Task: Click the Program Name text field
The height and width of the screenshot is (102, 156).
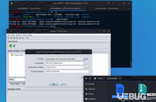Action: (67, 71)
